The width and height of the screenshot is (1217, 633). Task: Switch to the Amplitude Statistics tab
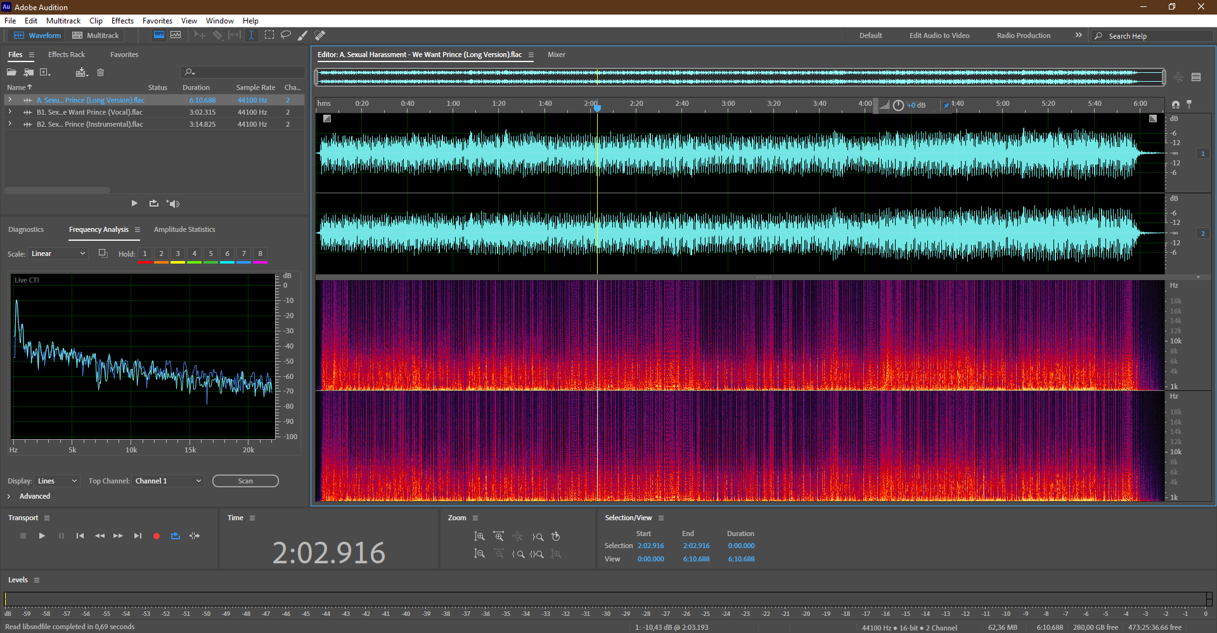coord(184,229)
